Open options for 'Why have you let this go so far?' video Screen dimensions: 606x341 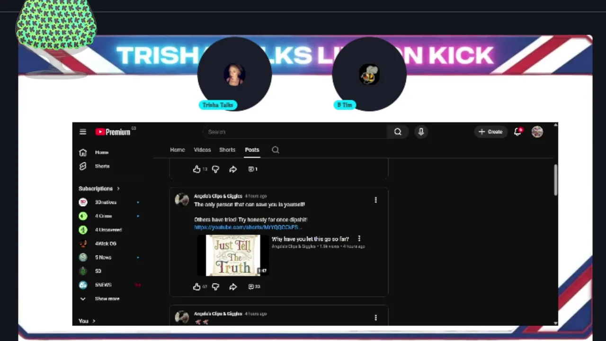pyautogui.click(x=359, y=239)
